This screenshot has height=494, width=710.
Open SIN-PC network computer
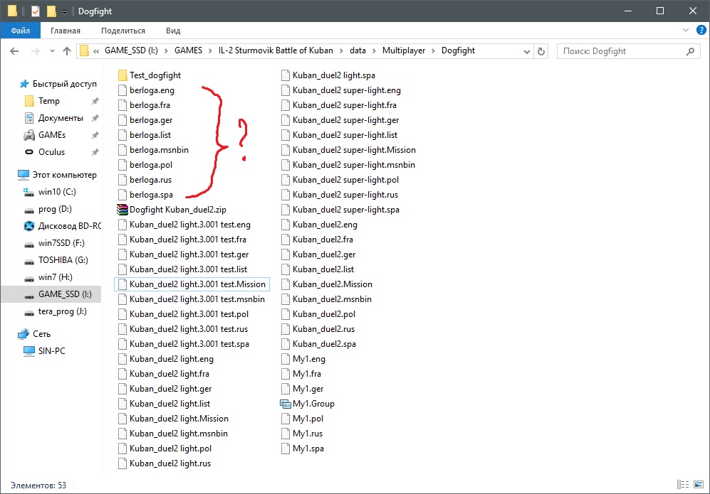tap(51, 351)
